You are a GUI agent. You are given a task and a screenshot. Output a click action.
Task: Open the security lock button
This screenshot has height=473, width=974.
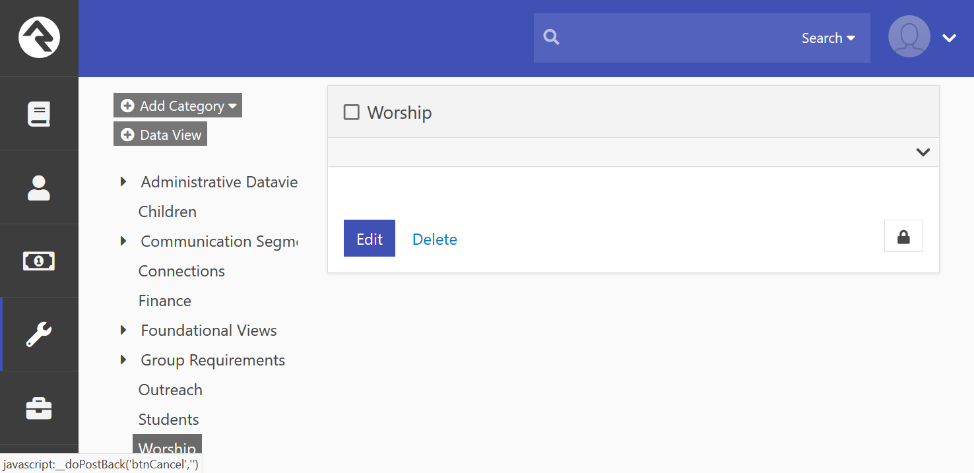click(903, 236)
